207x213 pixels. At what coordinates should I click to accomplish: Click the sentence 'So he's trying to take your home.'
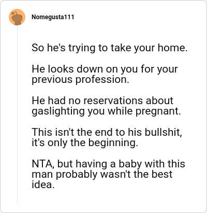tap(110, 48)
